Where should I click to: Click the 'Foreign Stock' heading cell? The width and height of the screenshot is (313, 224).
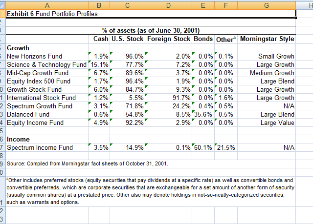point(168,39)
